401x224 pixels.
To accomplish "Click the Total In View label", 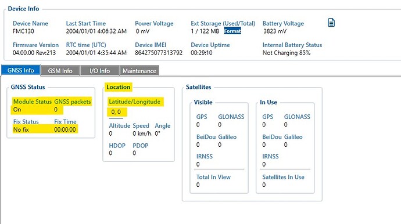I will (x=213, y=177).
